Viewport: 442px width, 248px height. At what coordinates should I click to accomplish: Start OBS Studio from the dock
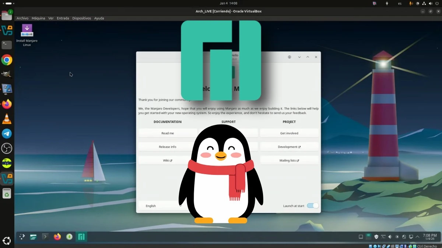(7, 148)
